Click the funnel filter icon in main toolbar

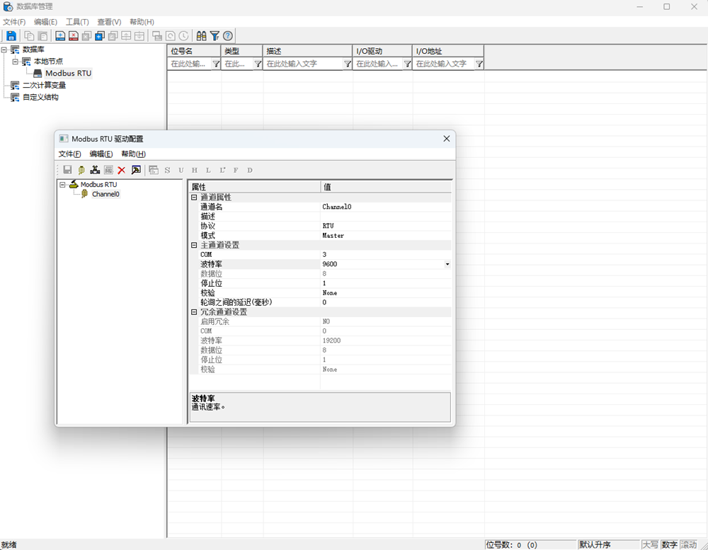point(215,35)
